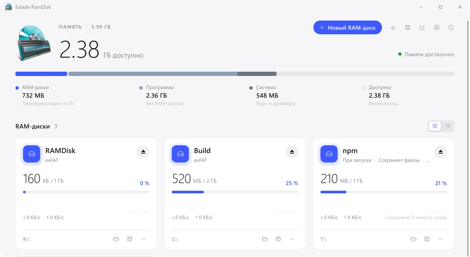Open folder for npm T:\ drive
This screenshot has height=257, width=470.
[414, 239]
